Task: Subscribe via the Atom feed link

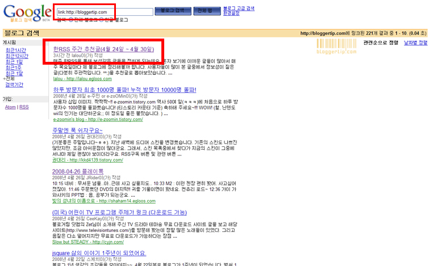Action: (10, 107)
